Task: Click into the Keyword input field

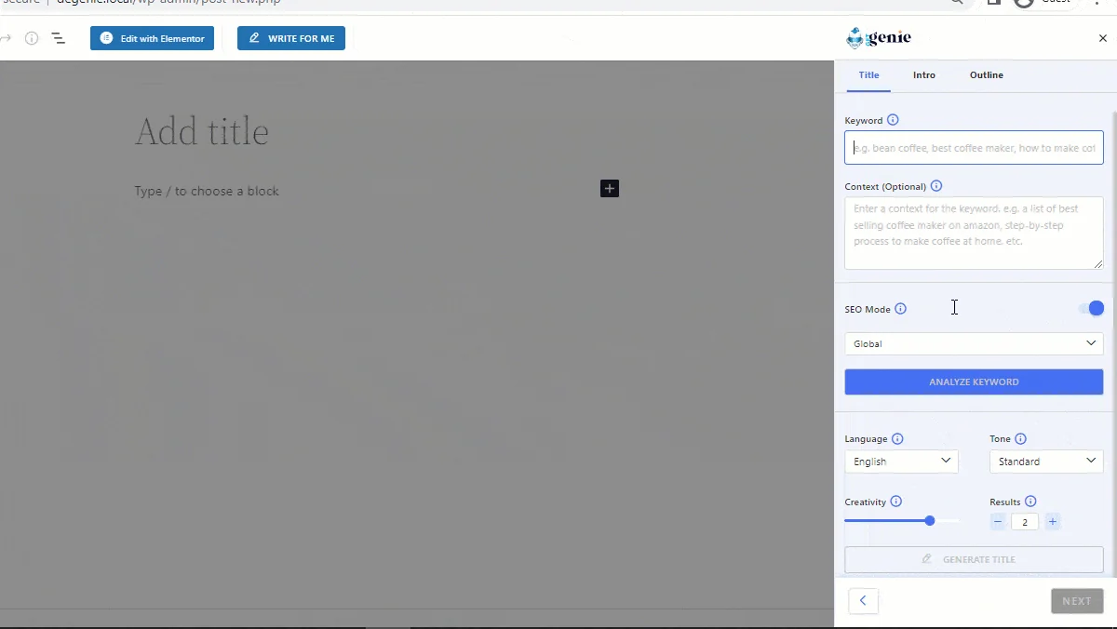Action: tap(974, 148)
